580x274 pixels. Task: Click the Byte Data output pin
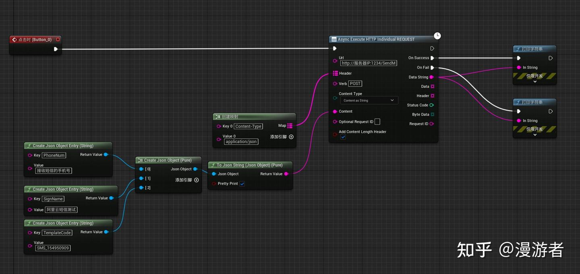(x=432, y=114)
